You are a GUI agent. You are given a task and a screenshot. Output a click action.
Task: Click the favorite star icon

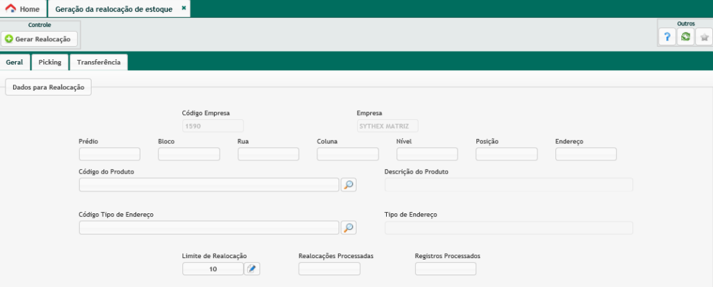tap(704, 37)
